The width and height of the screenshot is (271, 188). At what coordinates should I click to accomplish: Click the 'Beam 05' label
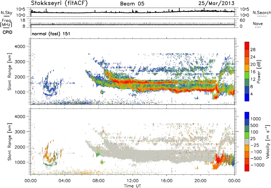[132, 4]
